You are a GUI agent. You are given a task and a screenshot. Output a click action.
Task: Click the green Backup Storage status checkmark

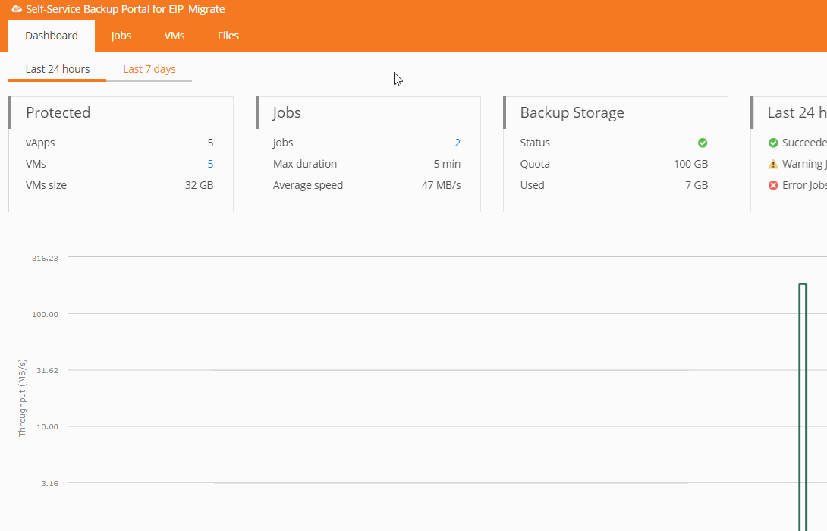tap(703, 143)
